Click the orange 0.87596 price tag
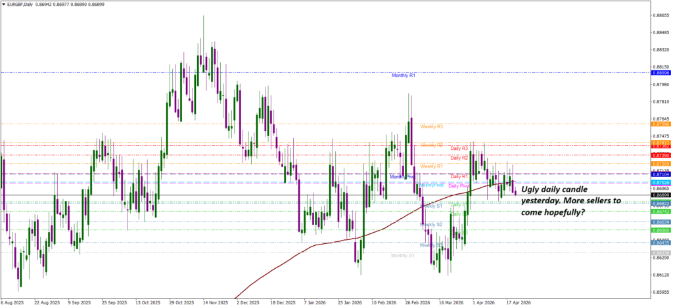The height and width of the screenshot is (307, 673). tap(660, 124)
